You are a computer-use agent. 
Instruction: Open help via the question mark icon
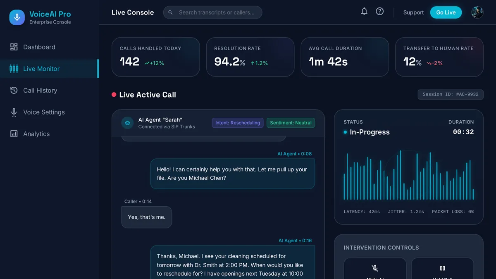380,12
